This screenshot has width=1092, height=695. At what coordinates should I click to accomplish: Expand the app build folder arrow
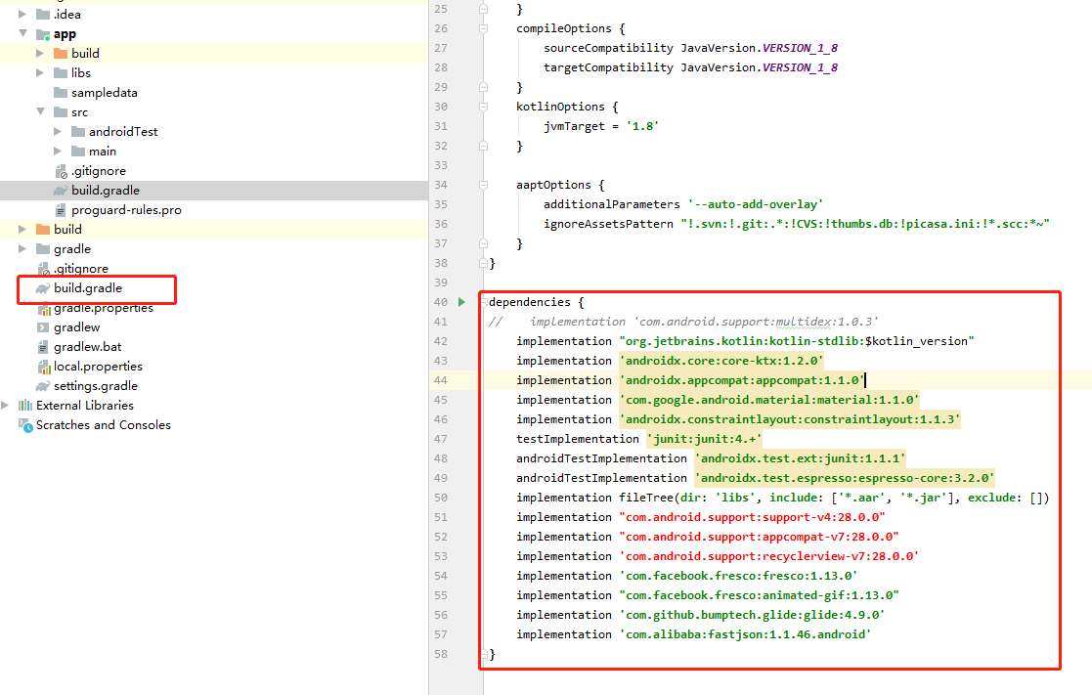coord(40,53)
